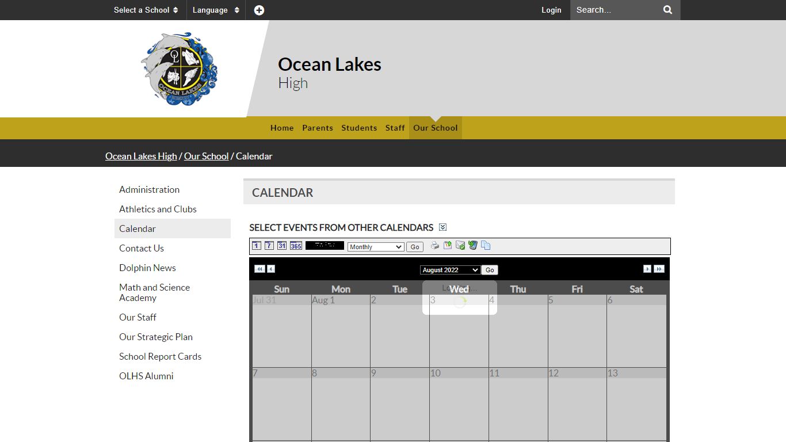This screenshot has height=442, width=786.
Task: Click the green recycle bin icon
Action: tap(473, 246)
